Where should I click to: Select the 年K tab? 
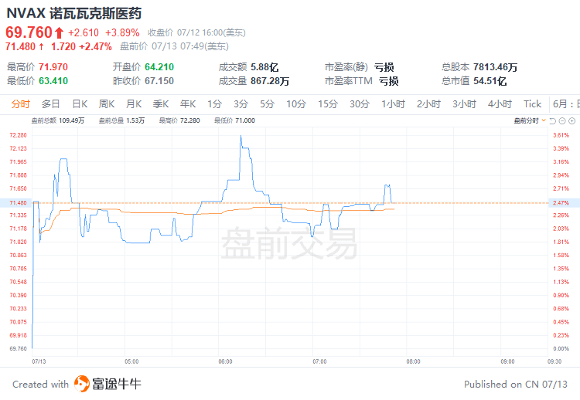click(x=188, y=104)
